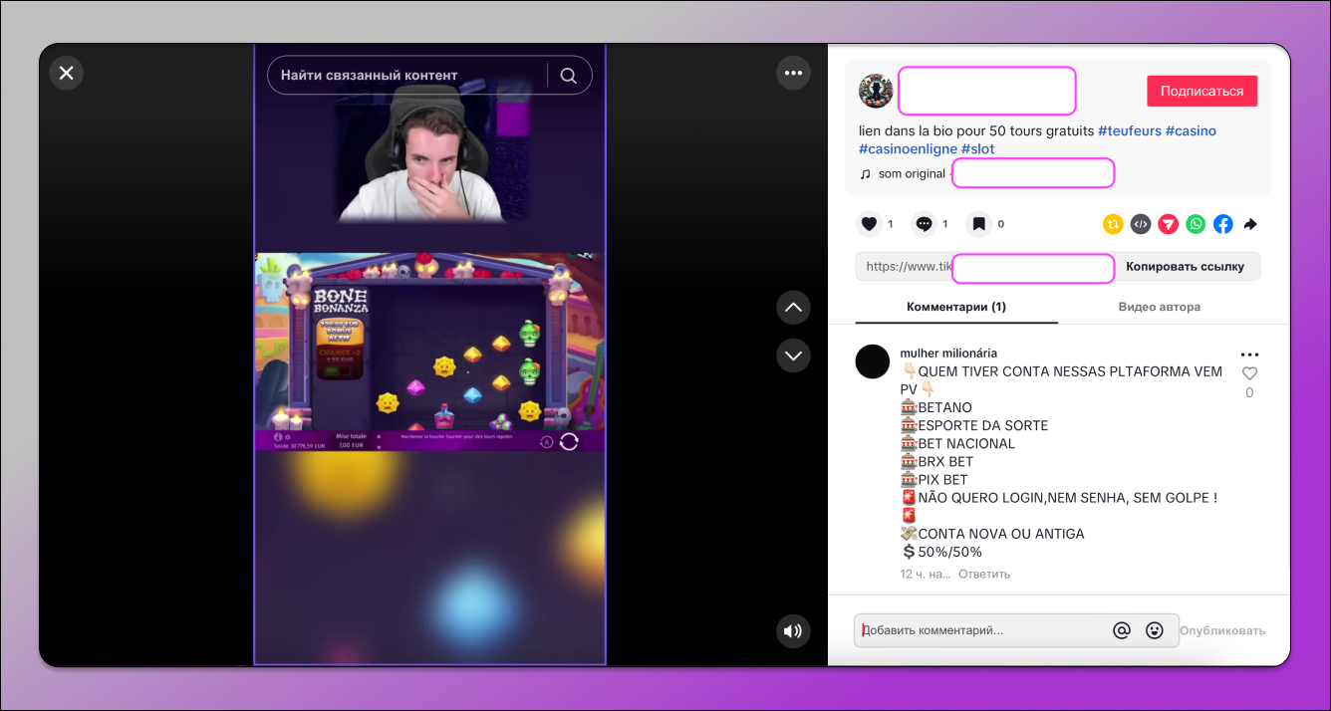
Task: Open the #casino hashtag link
Action: point(1191,129)
